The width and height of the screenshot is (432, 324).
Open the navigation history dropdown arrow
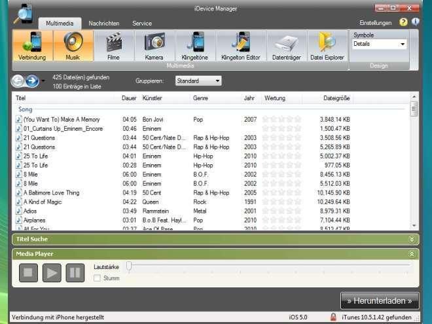43,81
